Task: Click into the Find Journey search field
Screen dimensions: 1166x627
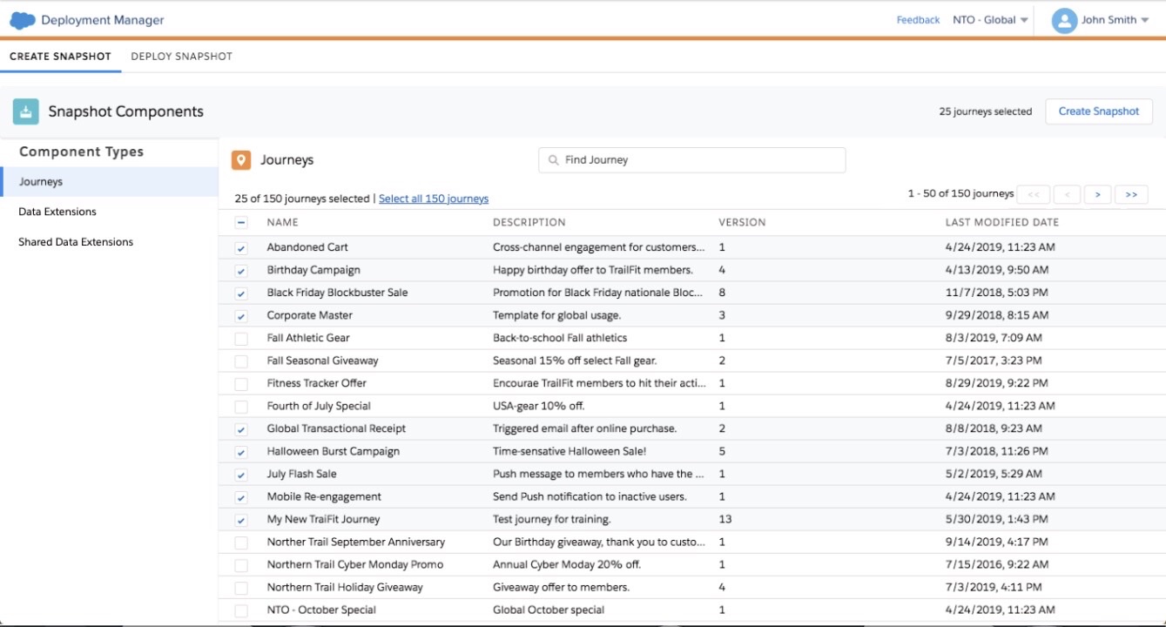Action: 697,160
